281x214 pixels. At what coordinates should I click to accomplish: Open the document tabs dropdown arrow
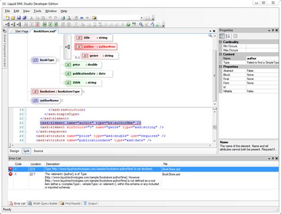click(x=210, y=31)
